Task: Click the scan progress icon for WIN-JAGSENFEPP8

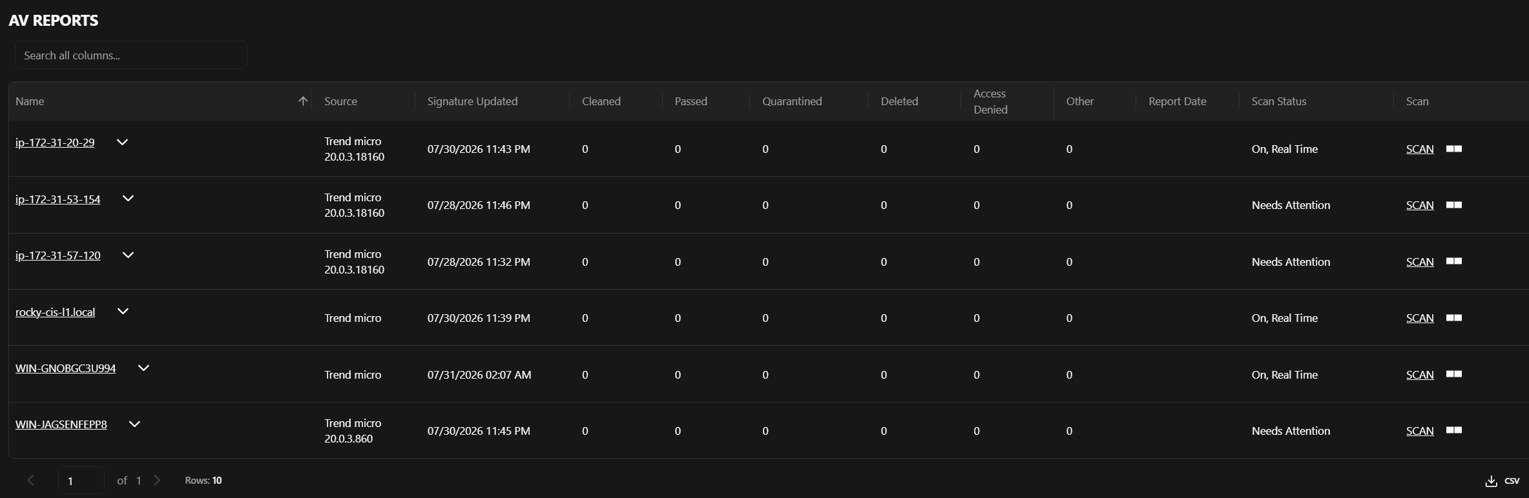Action: [1454, 431]
